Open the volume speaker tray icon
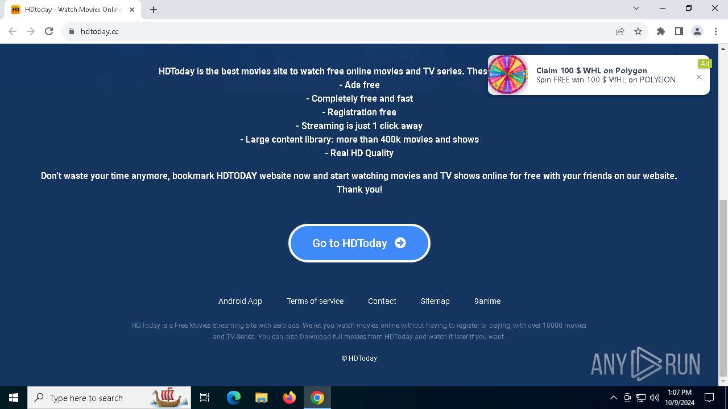 tap(655, 398)
